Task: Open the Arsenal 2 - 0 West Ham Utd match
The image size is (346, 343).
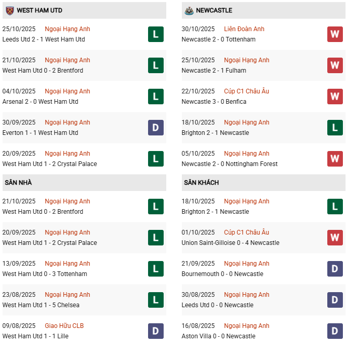Action: click(x=40, y=102)
